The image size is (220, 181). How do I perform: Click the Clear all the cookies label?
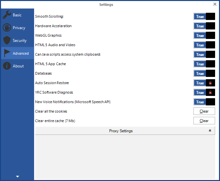tap(51, 111)
